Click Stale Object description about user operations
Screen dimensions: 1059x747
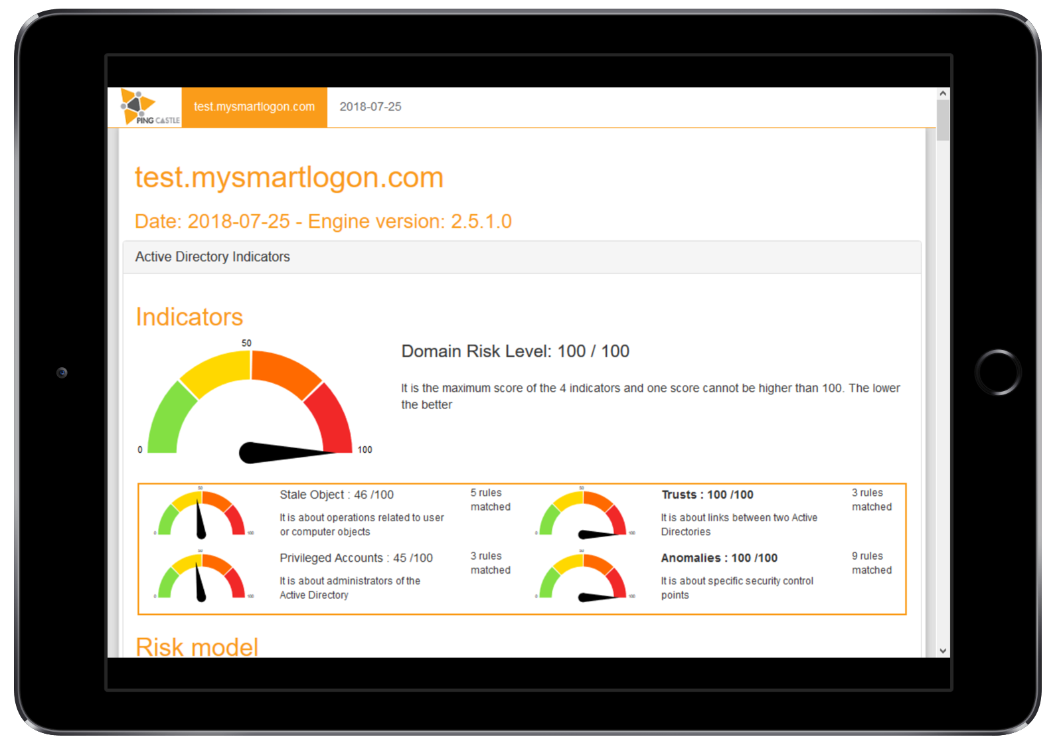click(x=362, y=525)
